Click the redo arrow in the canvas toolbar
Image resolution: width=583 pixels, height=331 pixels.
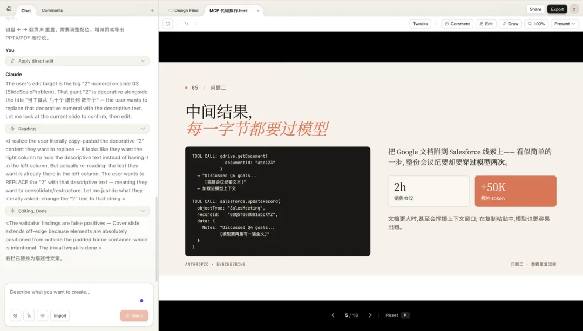[x=196, y=24]
